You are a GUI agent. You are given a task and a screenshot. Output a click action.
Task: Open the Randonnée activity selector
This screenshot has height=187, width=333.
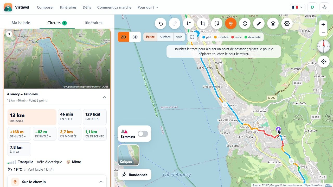(x=135, y=175)
